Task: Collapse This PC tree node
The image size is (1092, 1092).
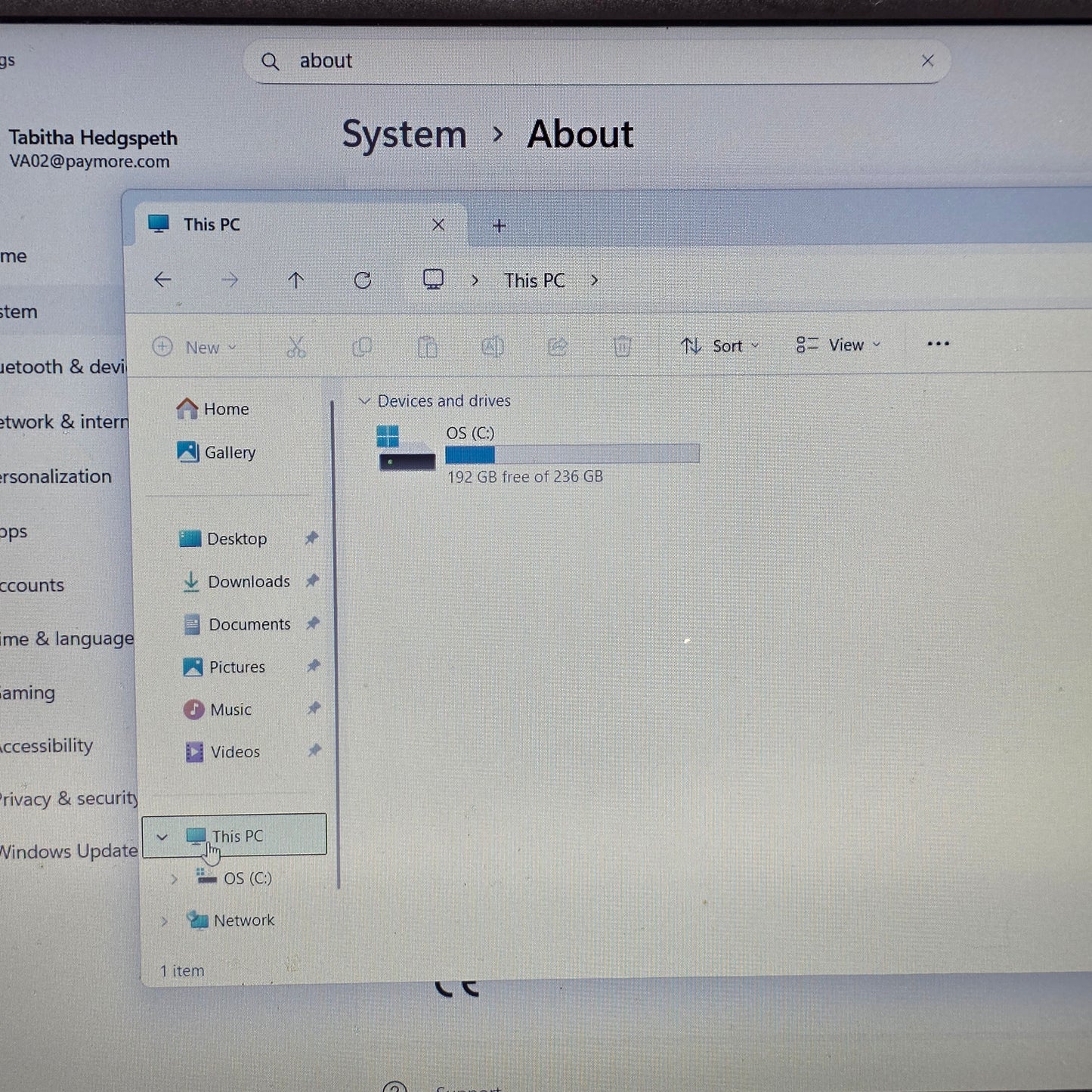Action: point(162,837)
